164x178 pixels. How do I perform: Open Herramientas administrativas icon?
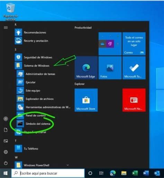[20, 107]
